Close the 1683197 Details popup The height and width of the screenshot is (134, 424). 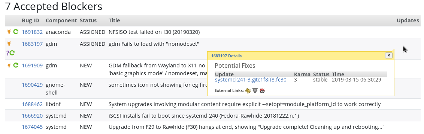[388, 55]
